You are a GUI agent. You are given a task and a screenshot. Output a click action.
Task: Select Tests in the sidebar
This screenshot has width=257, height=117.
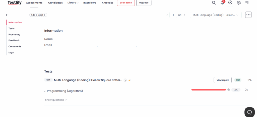point(12,28)
